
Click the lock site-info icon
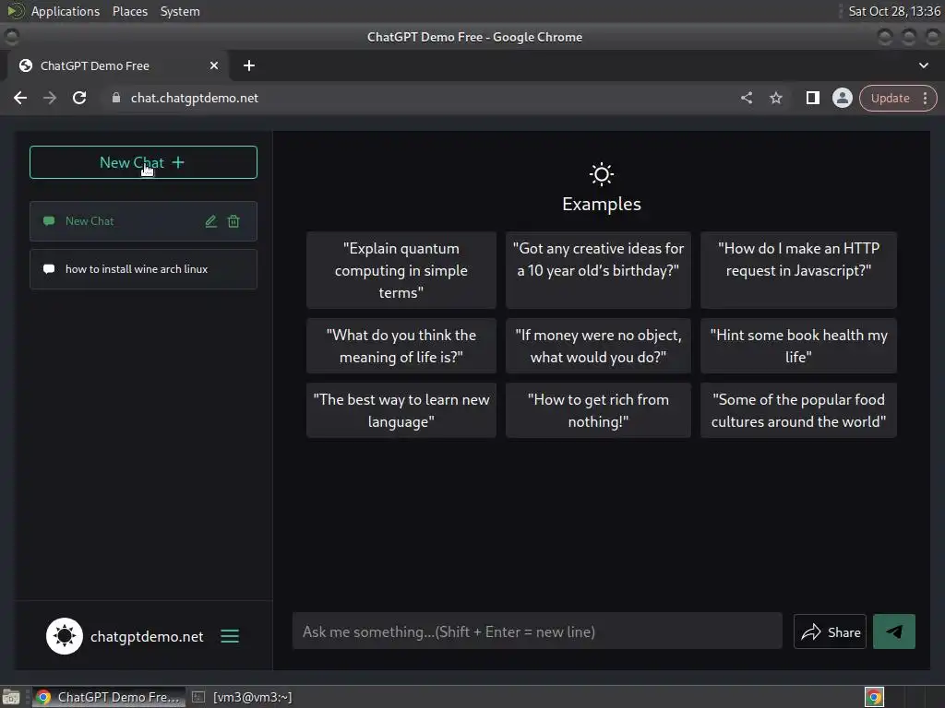point(116,98)
